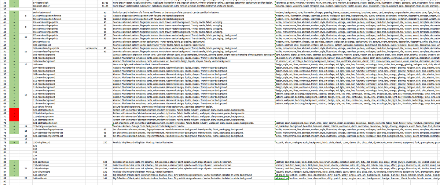
Task: Click the '130-Vinyl Record' cell
Action: point(59,142)
